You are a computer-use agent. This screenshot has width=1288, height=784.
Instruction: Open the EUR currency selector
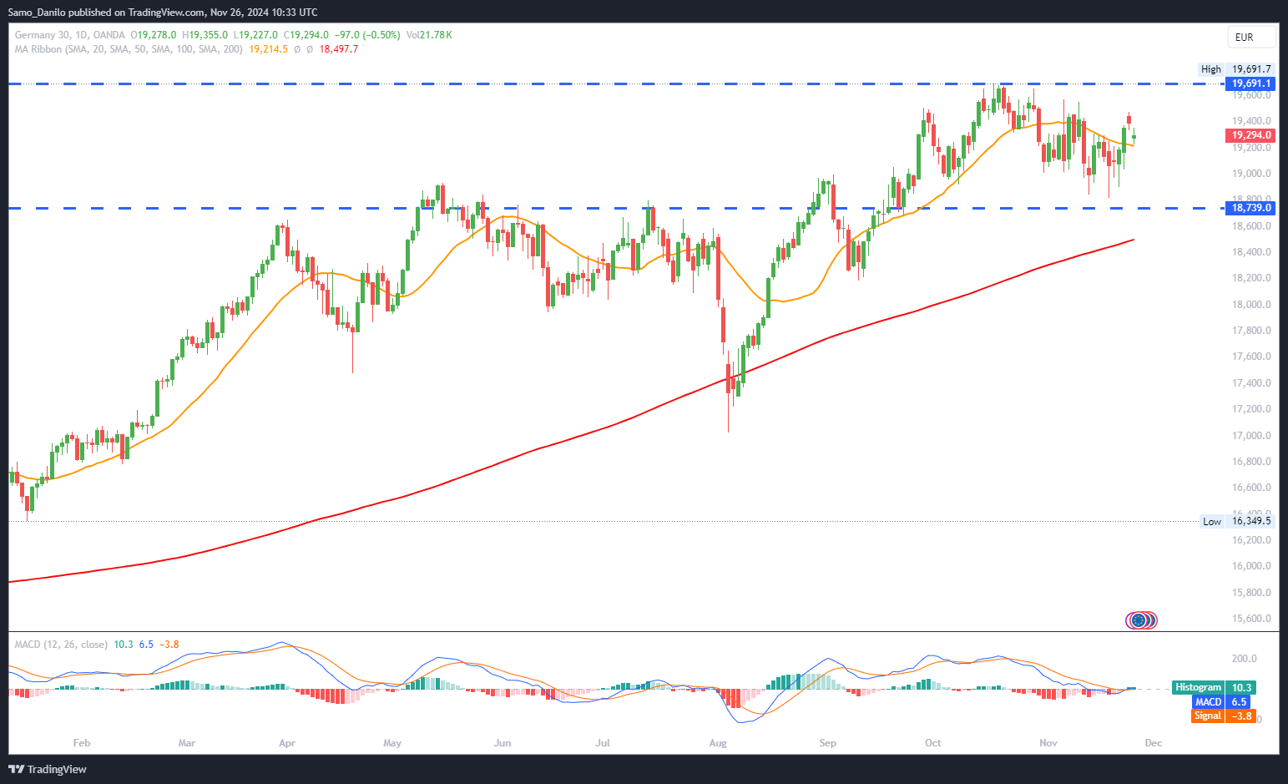(x=1250, y=37)
